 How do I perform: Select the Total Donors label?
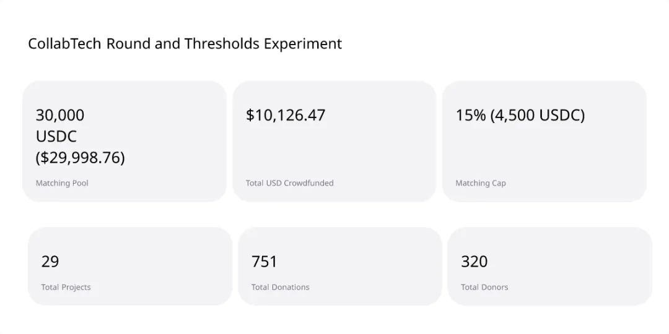point(484,287)
